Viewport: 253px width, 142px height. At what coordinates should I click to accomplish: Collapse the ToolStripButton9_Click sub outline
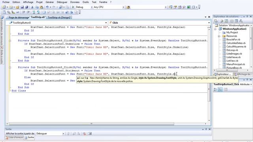click(10, 41)
